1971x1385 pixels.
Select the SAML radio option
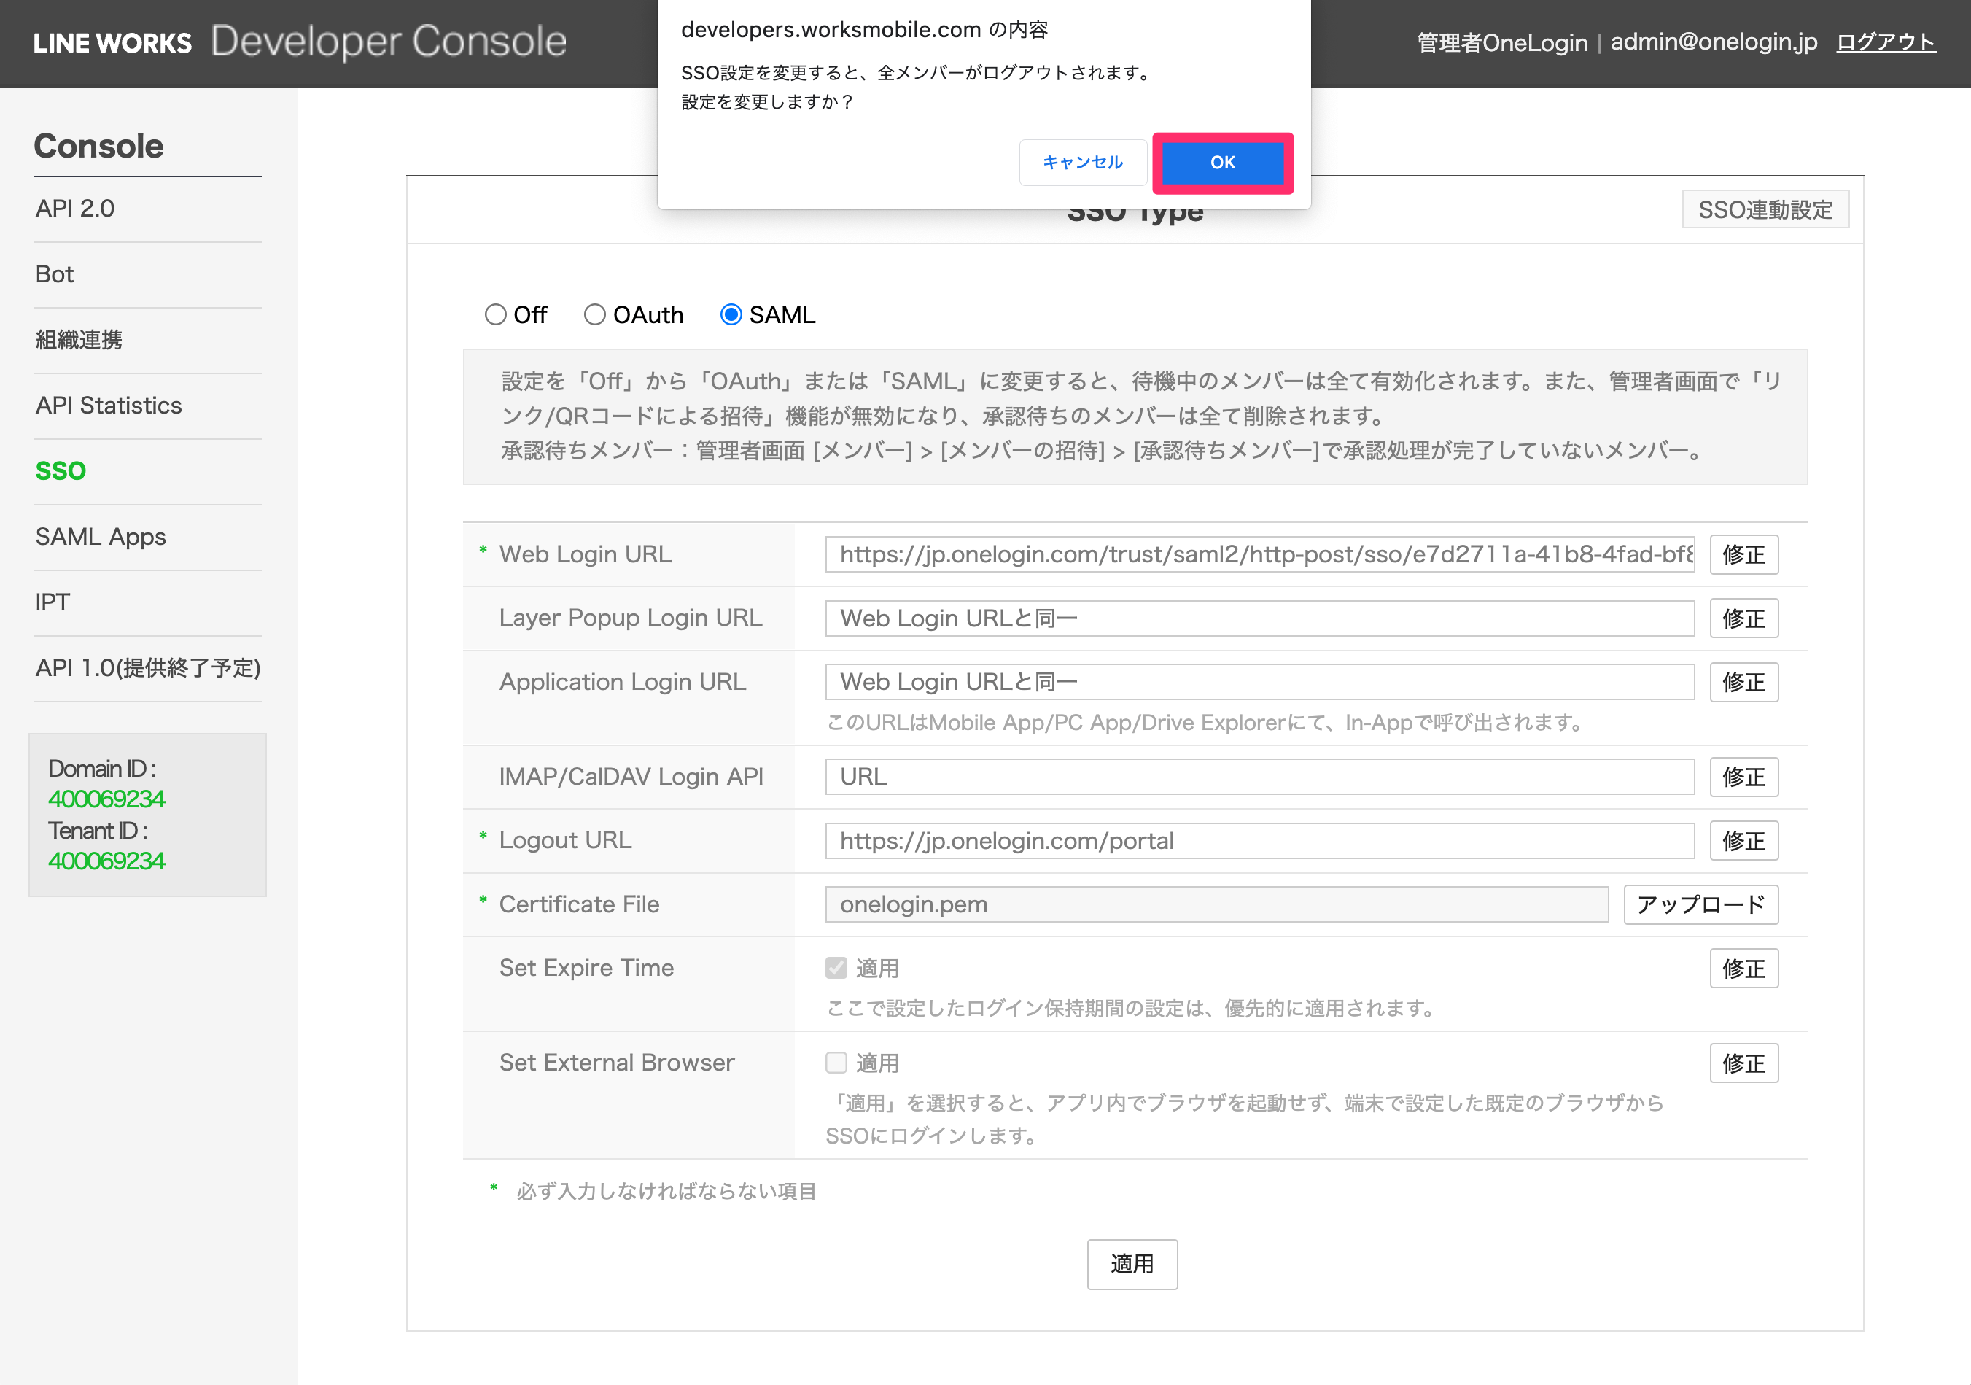[x=731, y=315]
